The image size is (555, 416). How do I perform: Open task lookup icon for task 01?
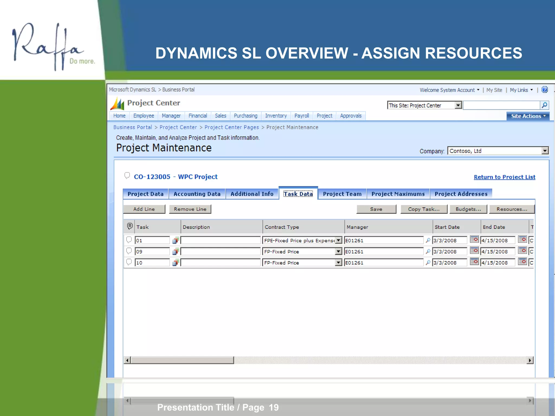pos(176,240)
